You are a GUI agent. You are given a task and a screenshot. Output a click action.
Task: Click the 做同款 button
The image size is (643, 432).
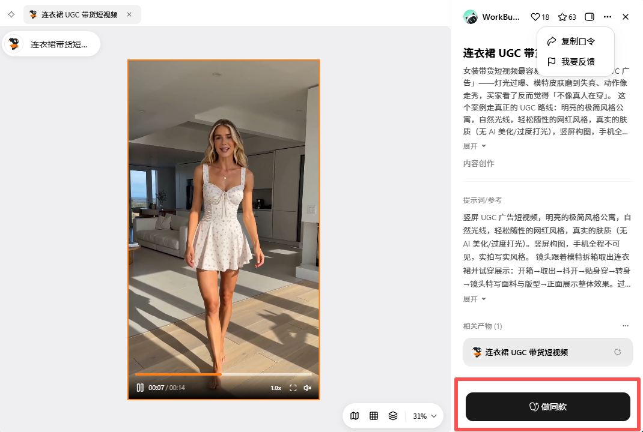tap(548, 407)
